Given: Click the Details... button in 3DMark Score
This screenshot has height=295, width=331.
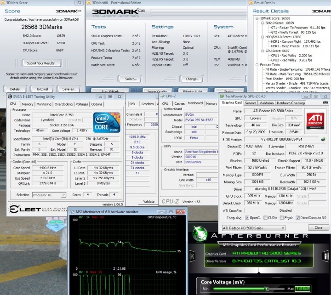Looking at the screenshot, I should [x=15, y=89].
